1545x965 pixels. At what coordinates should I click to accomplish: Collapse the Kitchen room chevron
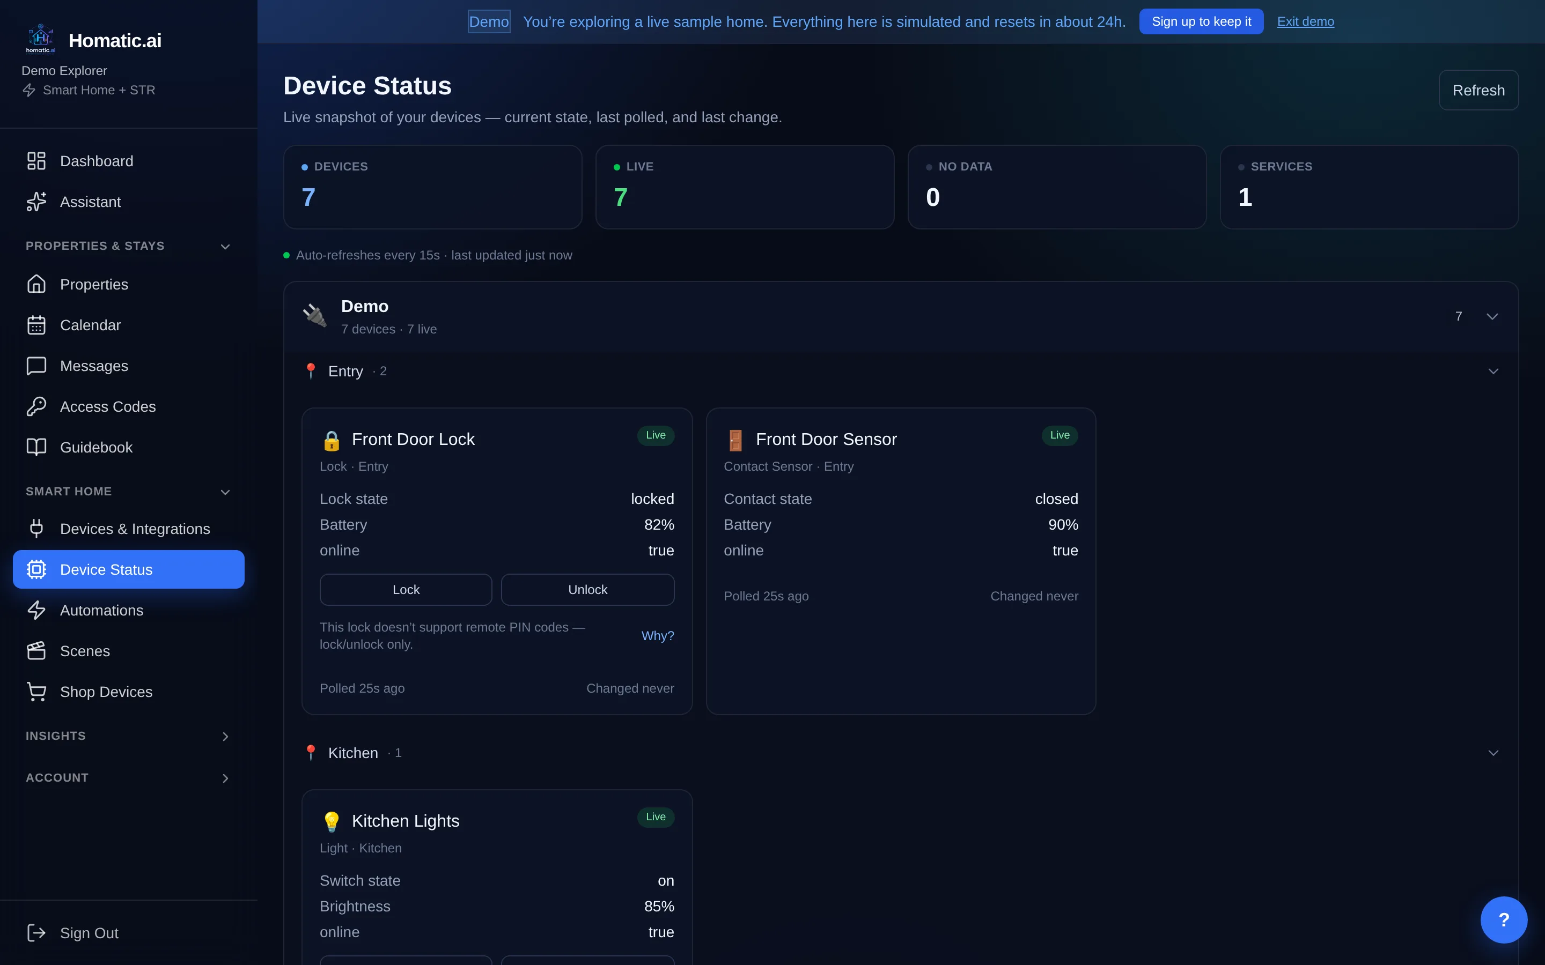coord(1493,753)
